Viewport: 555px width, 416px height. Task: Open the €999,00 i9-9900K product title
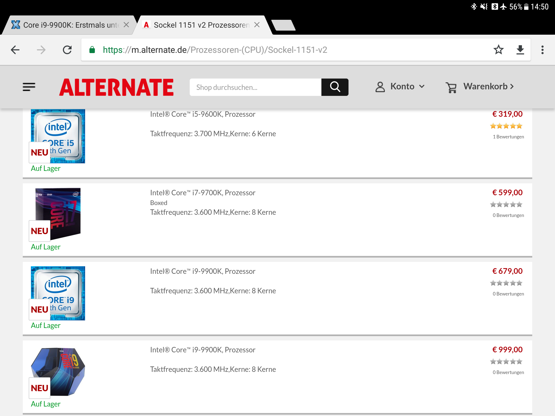[203, 350]
